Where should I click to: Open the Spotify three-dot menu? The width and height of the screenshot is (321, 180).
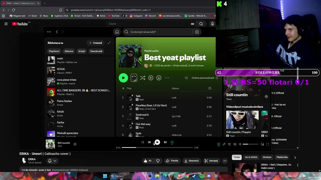click(49, 32)
